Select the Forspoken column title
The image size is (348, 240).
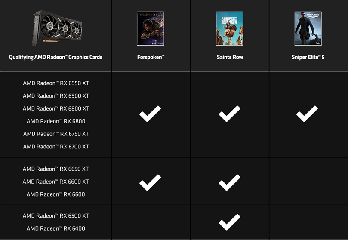click(151, 57)
